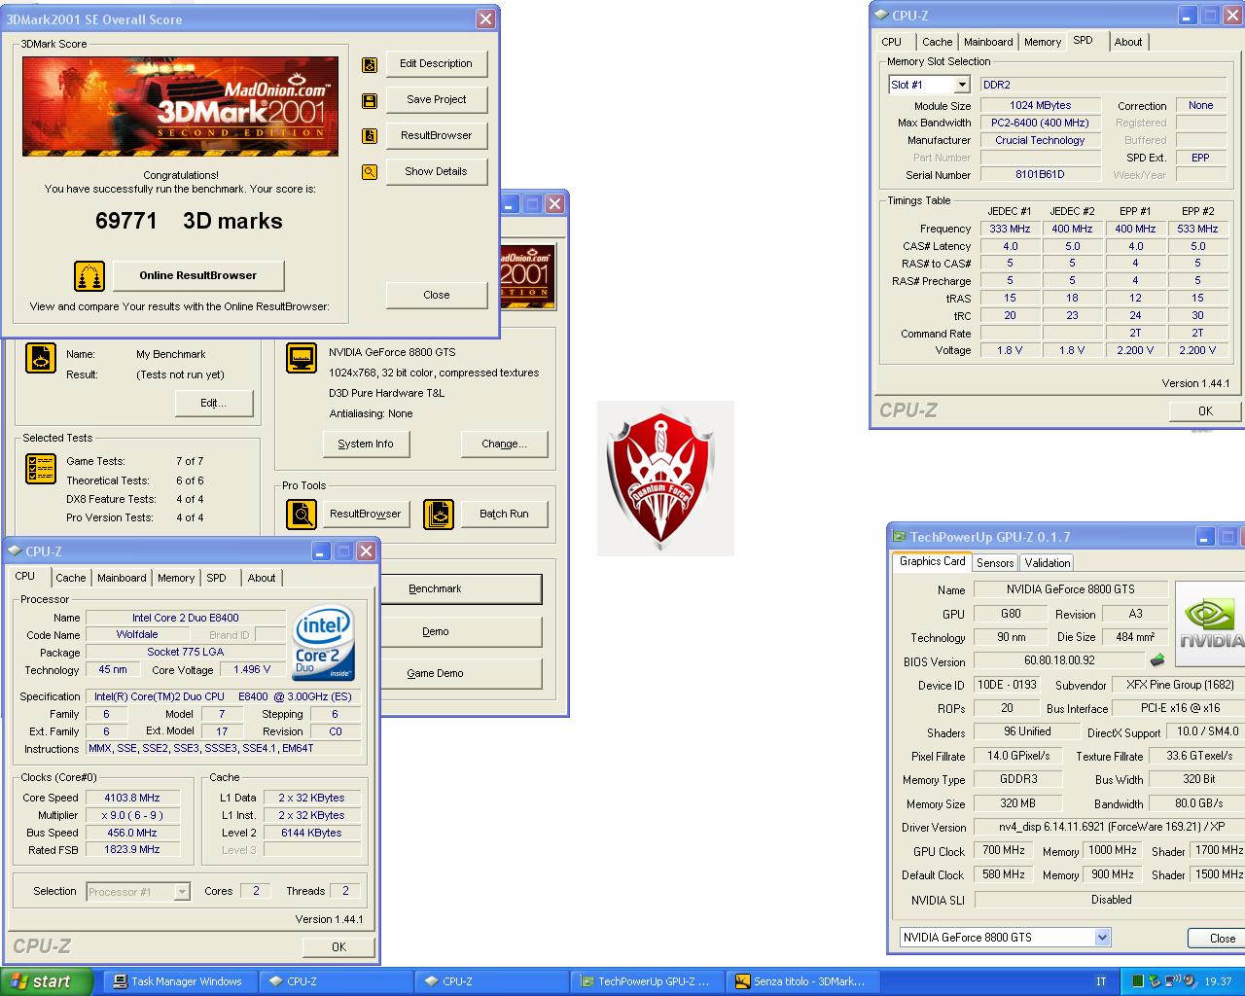Click the Close button in GPU-Z

(x=1217, y=939)
